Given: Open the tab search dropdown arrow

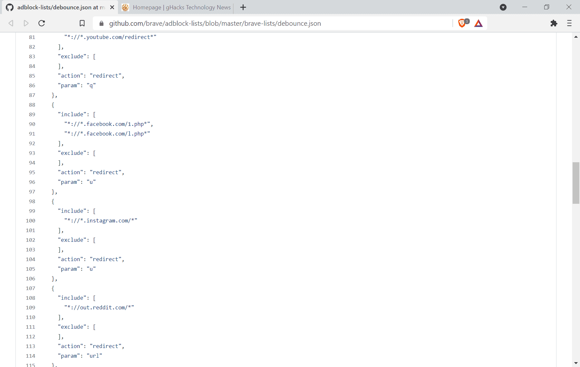Looking at the screenshot, I should (503, 7).
